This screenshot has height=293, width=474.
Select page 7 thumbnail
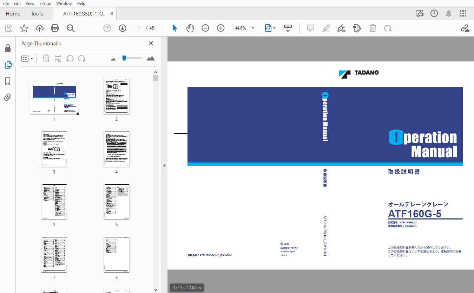pyautogui.click(x=54, y=255)
